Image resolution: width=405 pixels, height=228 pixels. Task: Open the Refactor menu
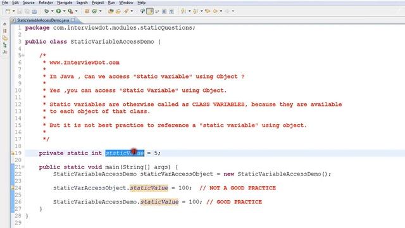tap(46, 3)
